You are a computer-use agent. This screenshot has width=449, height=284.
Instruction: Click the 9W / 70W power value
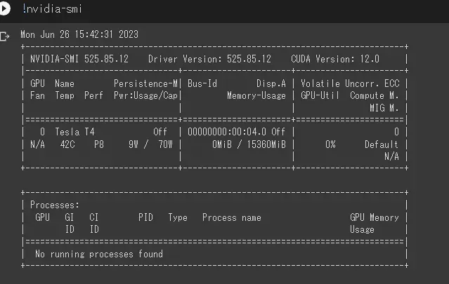tap(152, 144)
